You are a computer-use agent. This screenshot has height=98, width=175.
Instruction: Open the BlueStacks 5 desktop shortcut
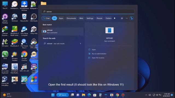coord(14,42)
